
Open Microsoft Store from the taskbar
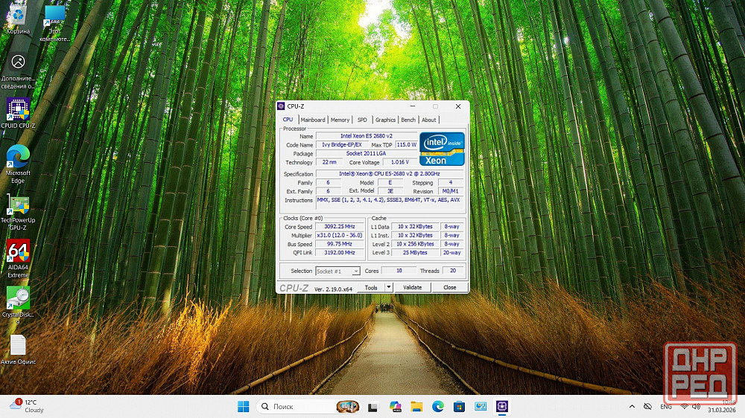pos(460,406)
